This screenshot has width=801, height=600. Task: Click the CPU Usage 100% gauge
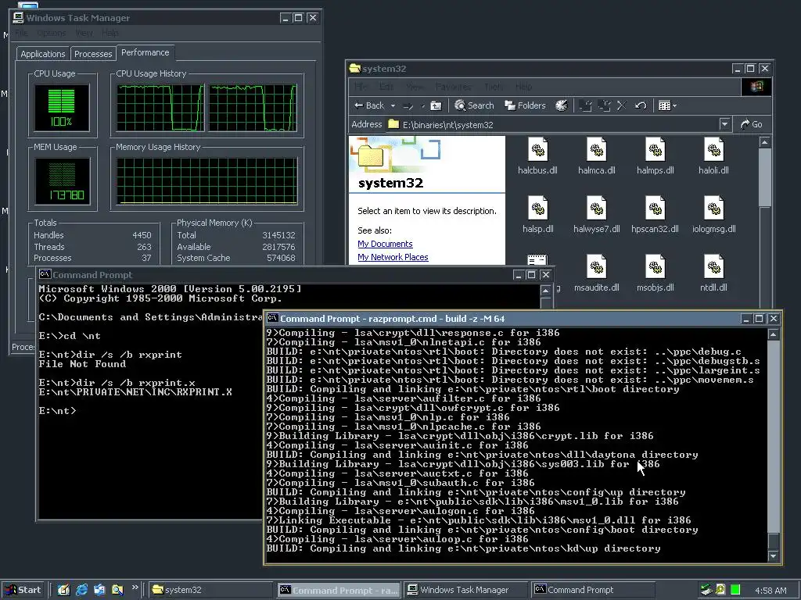[62, 108]
